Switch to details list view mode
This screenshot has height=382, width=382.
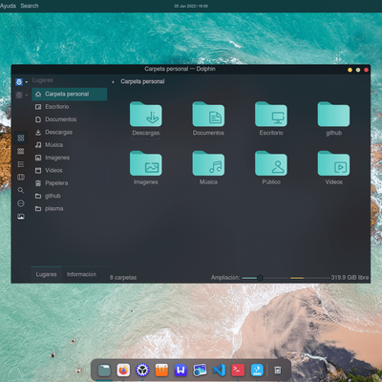(21, 164)
